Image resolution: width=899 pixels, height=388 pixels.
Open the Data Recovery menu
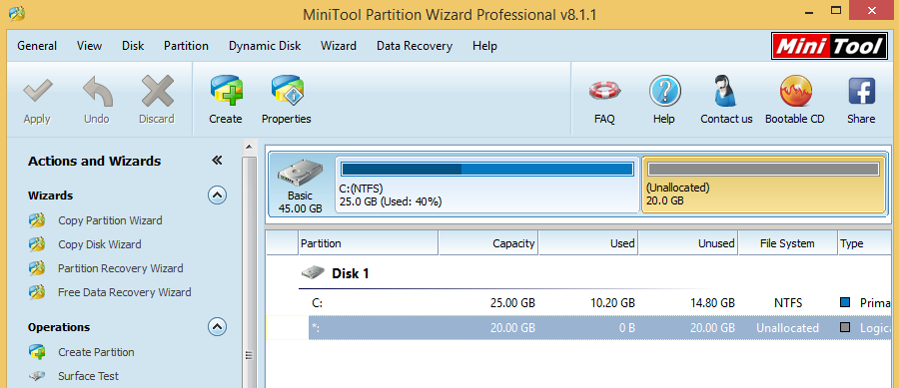coord(415,46)
